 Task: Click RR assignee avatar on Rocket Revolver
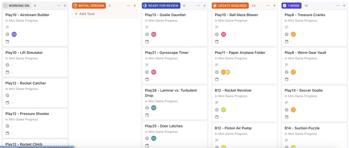224,110
